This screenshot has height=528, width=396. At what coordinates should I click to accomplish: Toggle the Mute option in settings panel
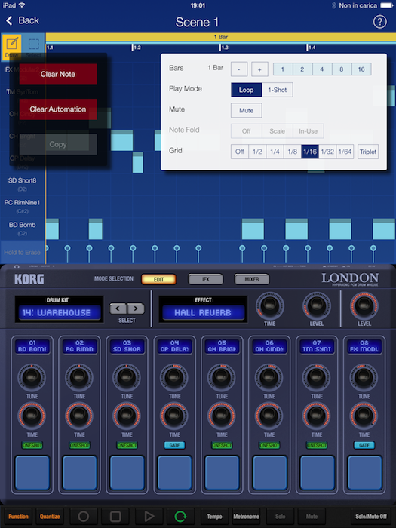tap(246, 110)
